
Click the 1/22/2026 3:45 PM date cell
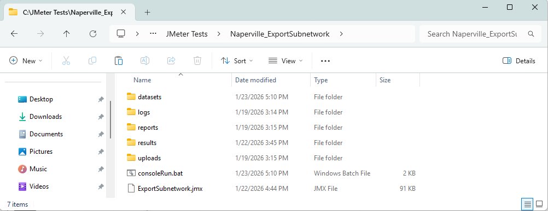[x=261, y=143]
